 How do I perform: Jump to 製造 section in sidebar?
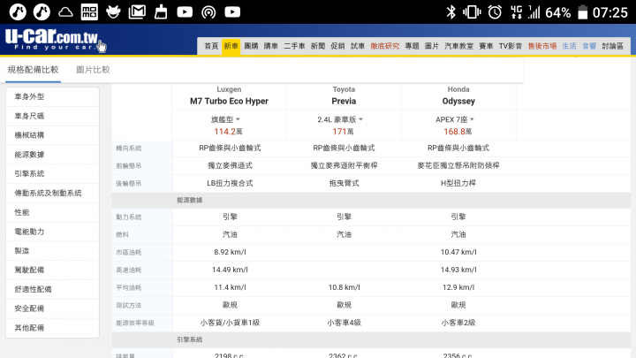pyautogui.click(x=52, y=251)
